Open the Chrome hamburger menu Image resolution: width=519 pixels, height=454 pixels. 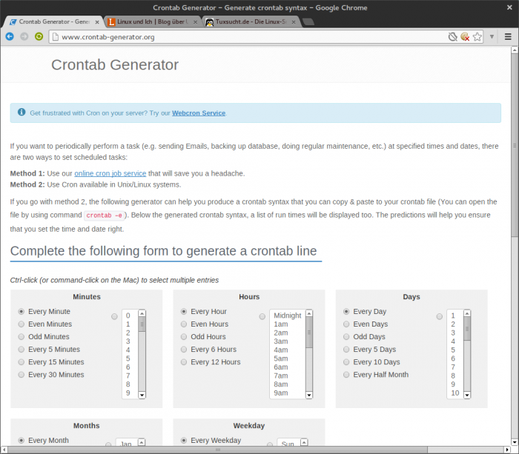click(509, 36)
